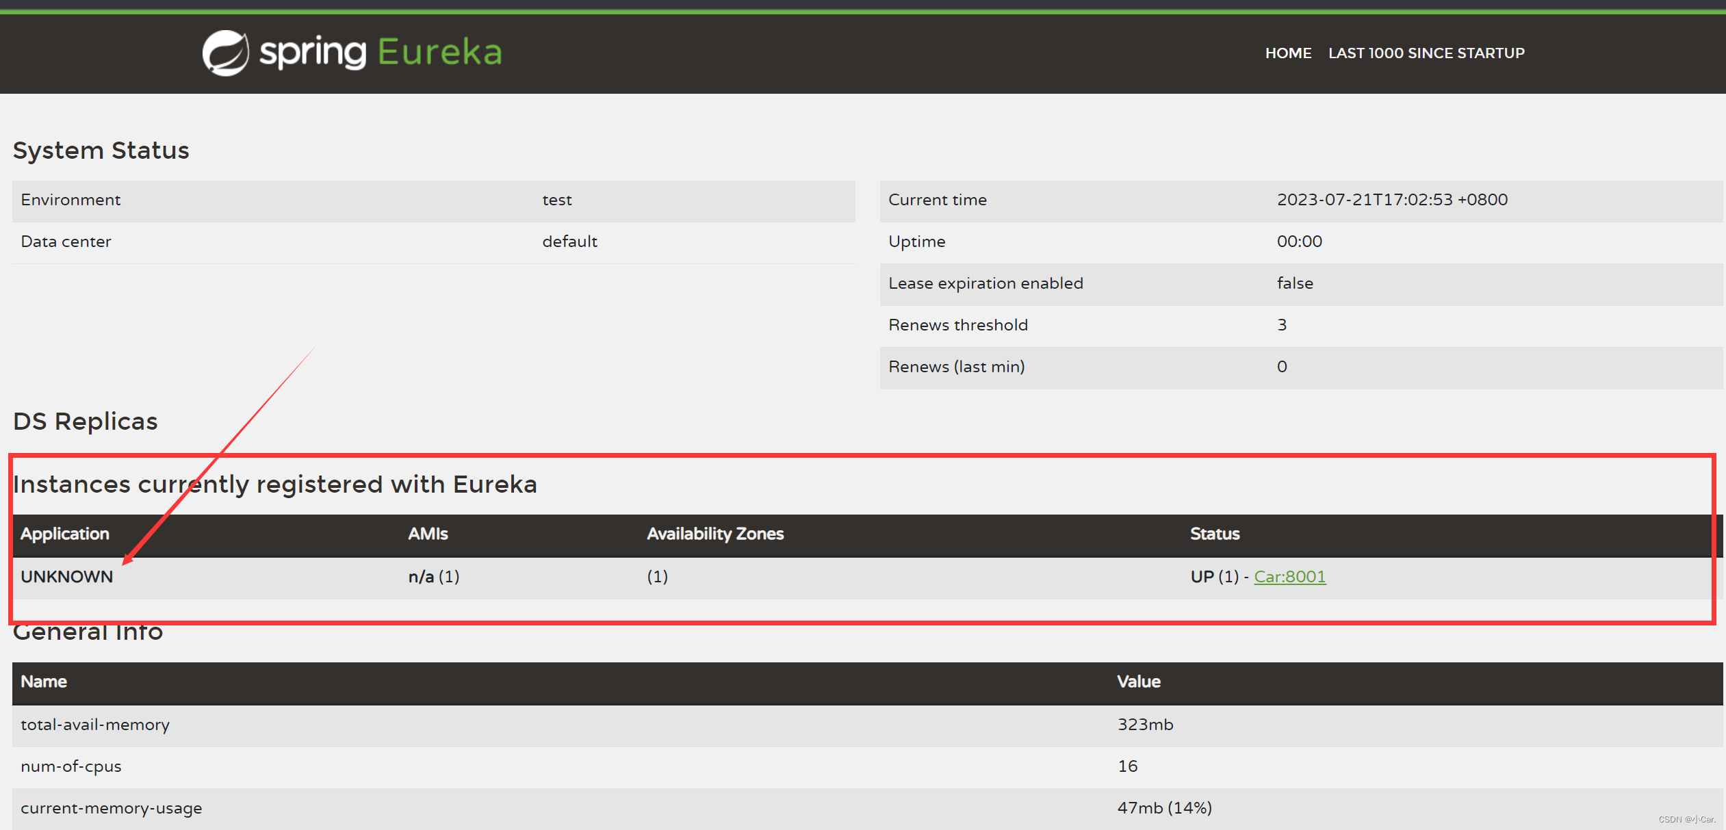1726x830 pixels.
Task: Click the Data center default value
Action: (x=569, y=242)
